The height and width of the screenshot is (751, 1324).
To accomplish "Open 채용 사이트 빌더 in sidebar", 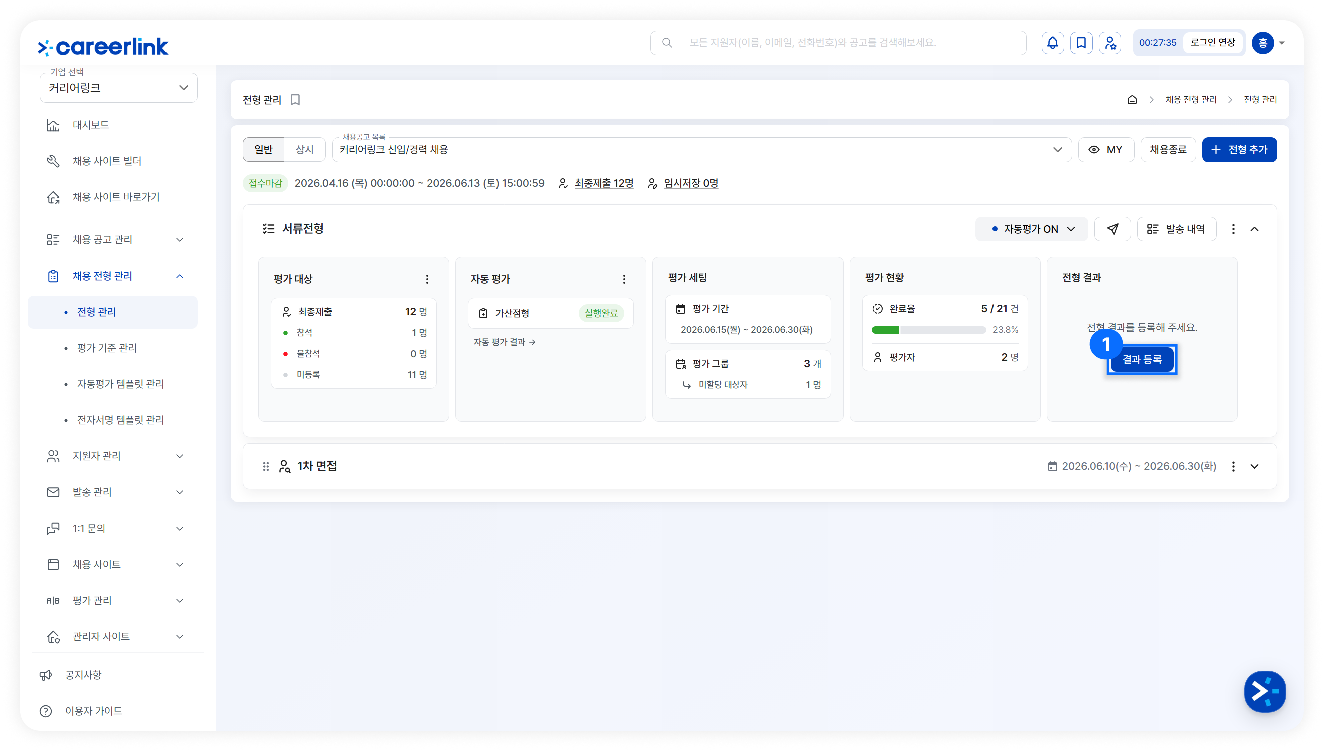I will tap(107, 161).
